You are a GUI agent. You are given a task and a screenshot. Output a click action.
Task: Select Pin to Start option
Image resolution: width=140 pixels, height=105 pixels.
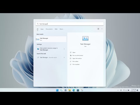point(75,62)
